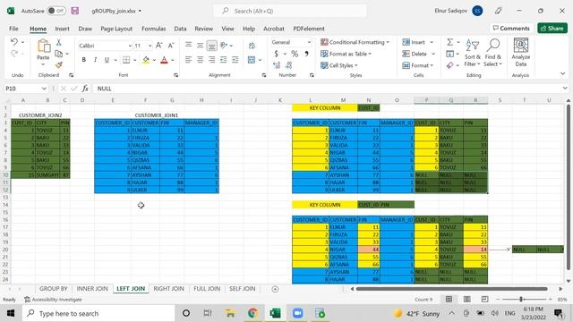The width and height of the screenshot is (573, 322).
Task: Toggle Bold formatting
Action: pos(83,60)
